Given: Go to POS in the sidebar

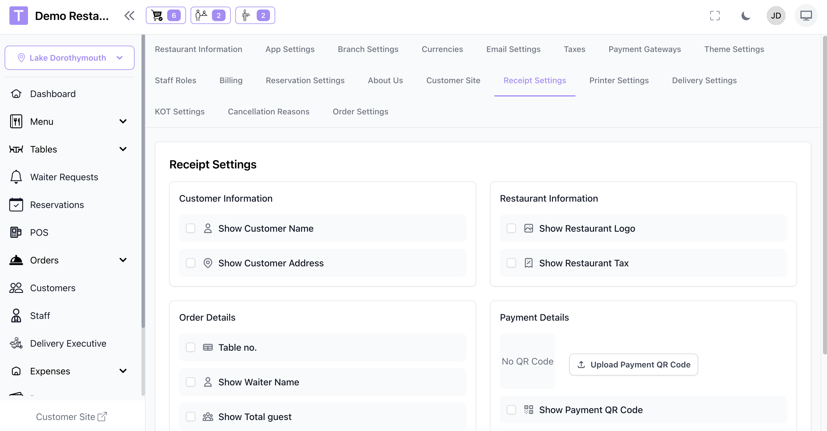Looking at the screenshot, I should [39, 232].
